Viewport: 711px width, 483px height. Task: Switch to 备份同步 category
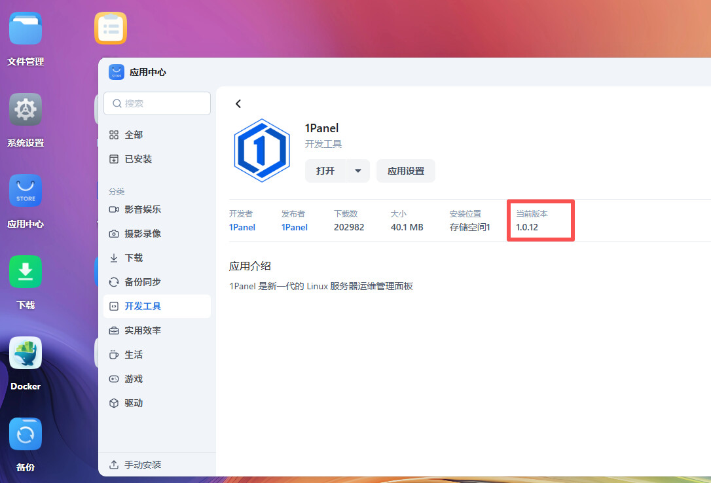[143, 282]
